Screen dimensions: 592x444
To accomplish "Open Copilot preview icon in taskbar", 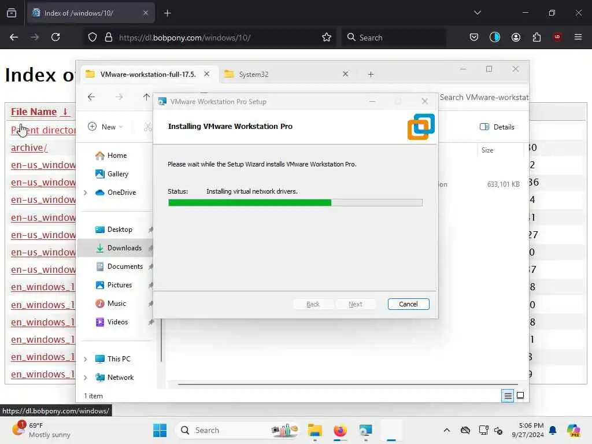I will click(573, 430).
